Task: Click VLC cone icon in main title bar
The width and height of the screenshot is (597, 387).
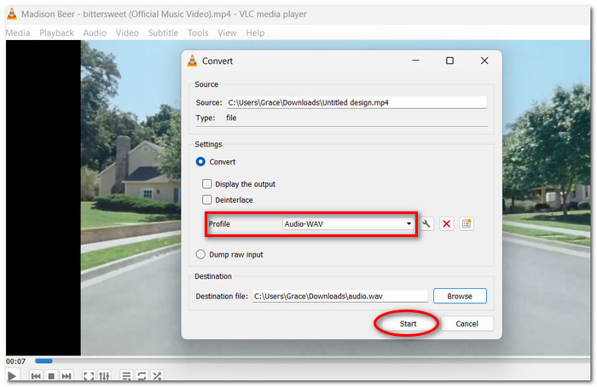Action: (x=12, y=14)
